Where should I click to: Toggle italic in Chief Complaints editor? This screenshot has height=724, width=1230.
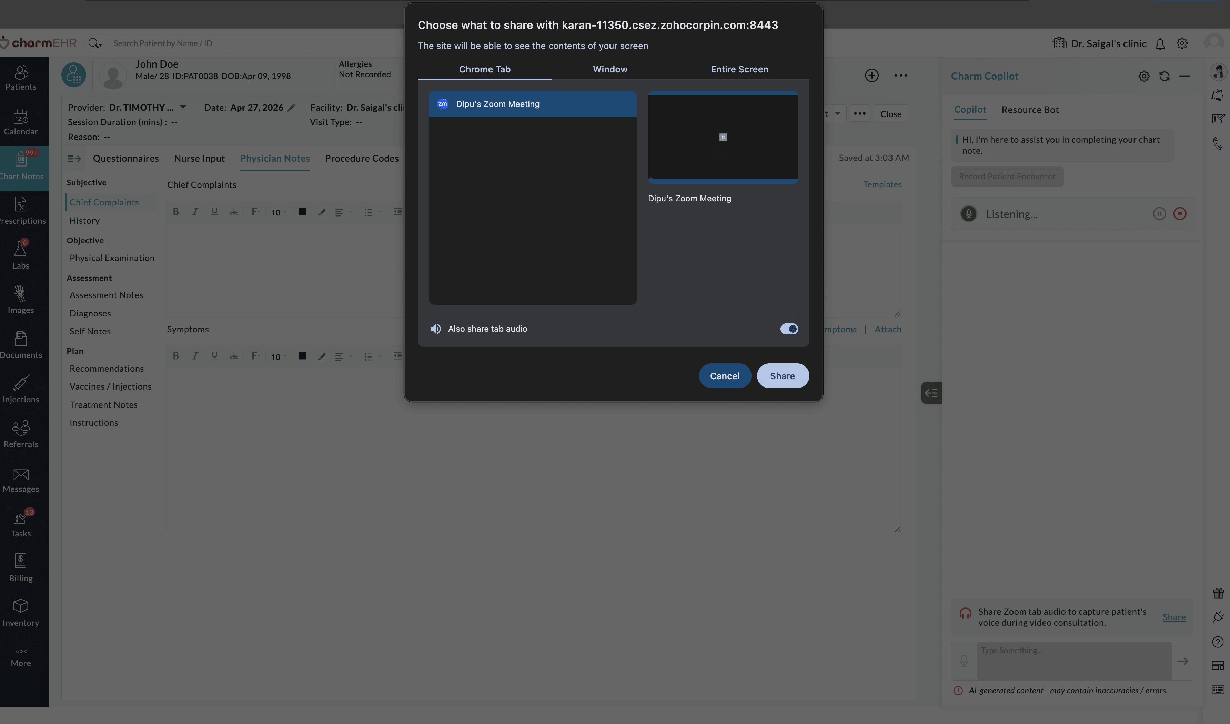click(x=195, y=212)
